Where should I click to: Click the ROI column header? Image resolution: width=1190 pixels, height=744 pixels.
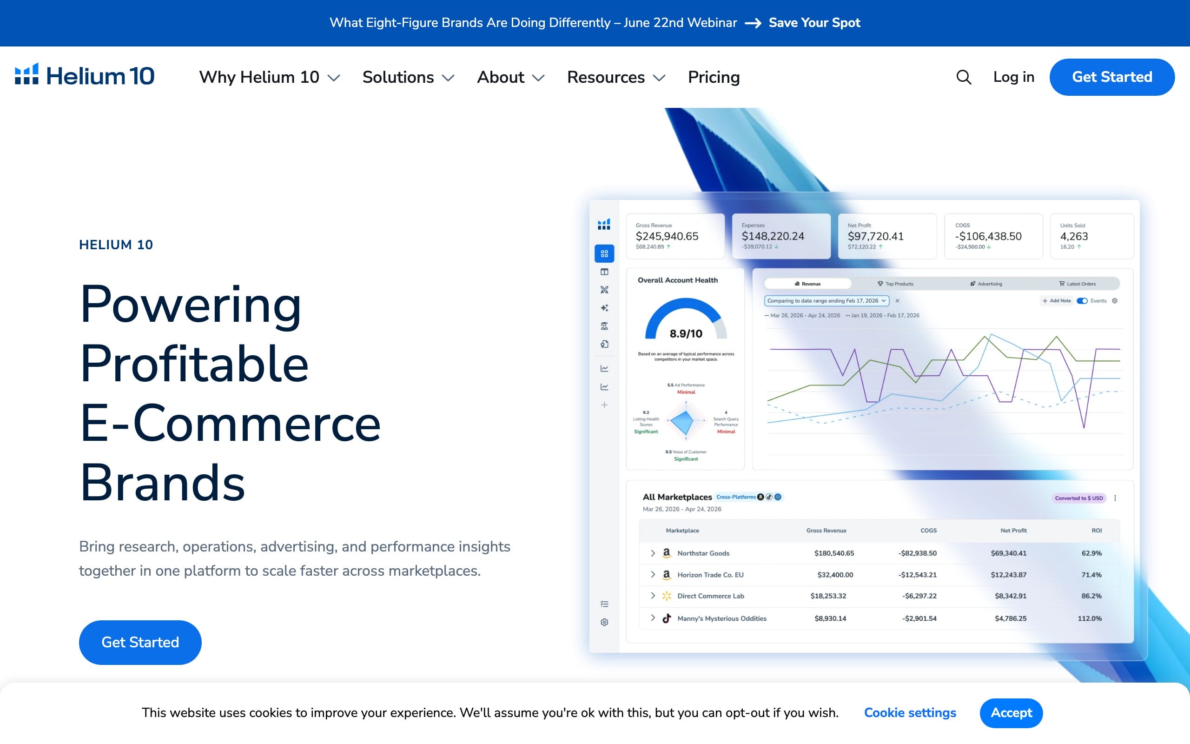pyautogui.click(x=1097, y=531)
